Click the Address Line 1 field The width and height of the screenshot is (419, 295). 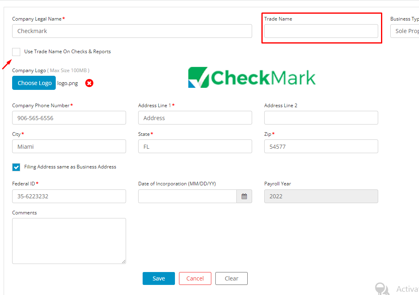click(195, 118)
